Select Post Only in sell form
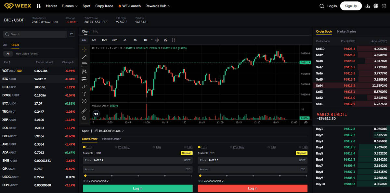 tap(237, 147)
